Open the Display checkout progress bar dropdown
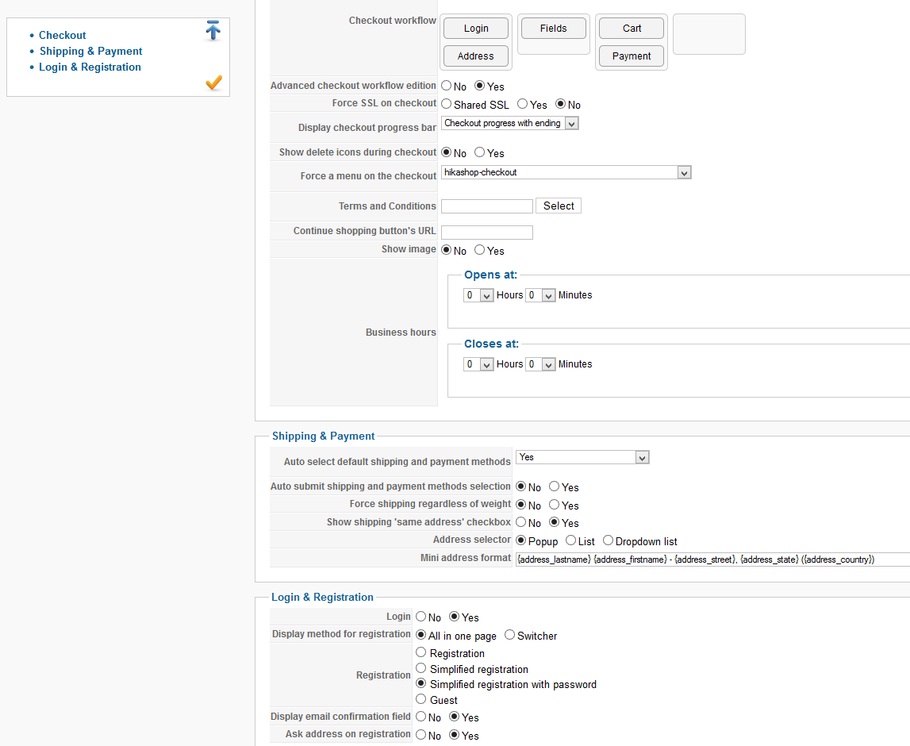910x746 pixels. [510, 123]
